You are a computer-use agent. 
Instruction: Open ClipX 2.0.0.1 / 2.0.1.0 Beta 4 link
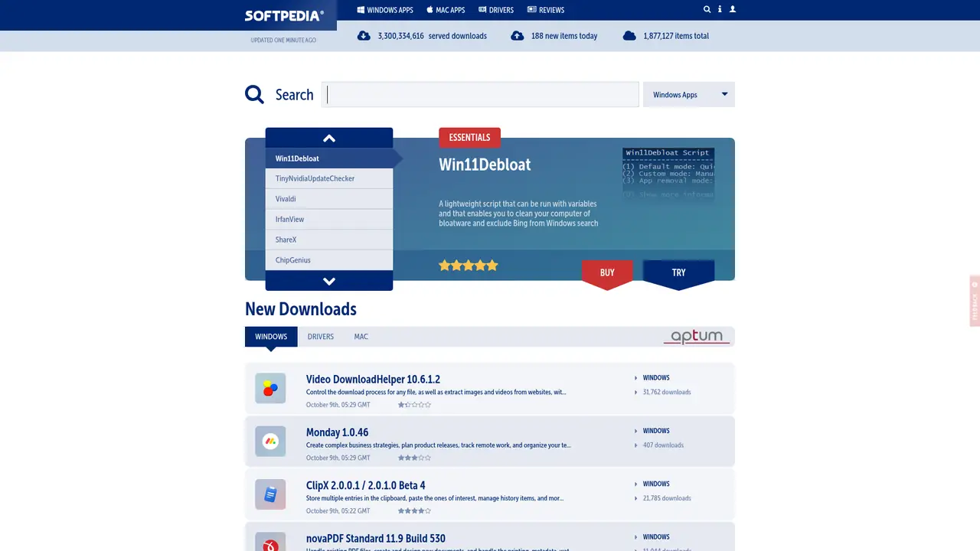coord(365,484)
